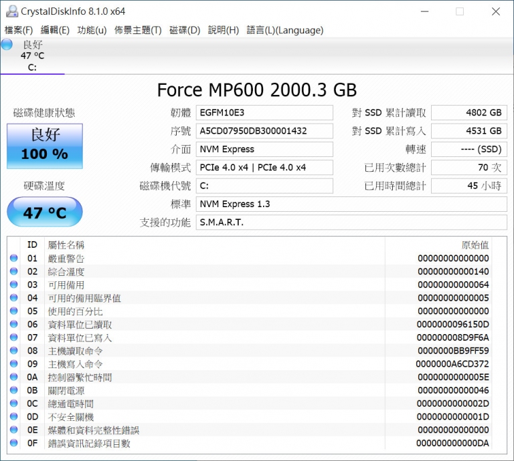Click the serial number field A5CD07950DB300001432
This screenshot has height=461, width=514.
tap(264, 131)
